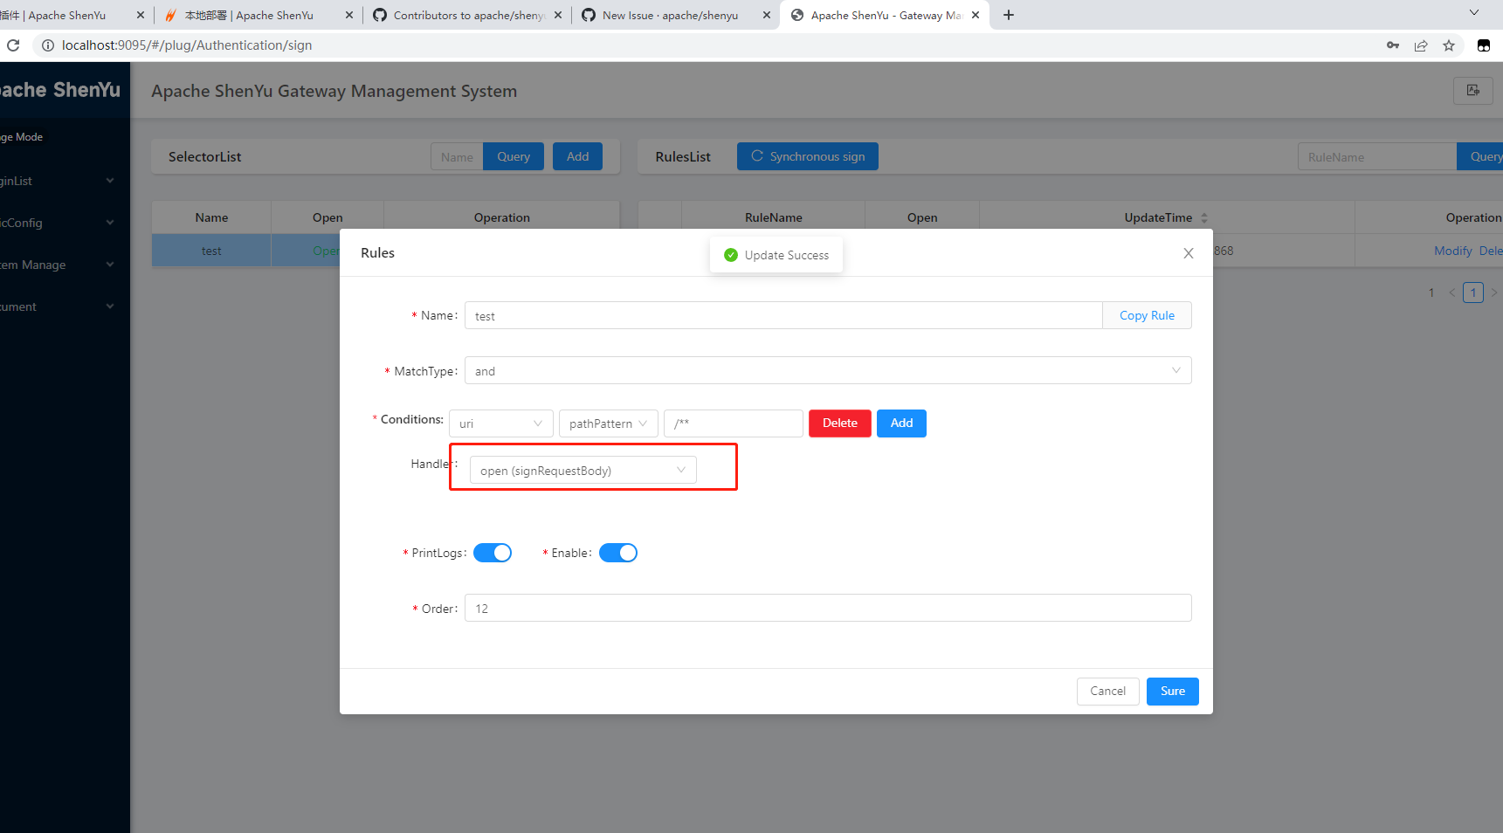Reload the page with browser refresh icon

coord(13,45)
